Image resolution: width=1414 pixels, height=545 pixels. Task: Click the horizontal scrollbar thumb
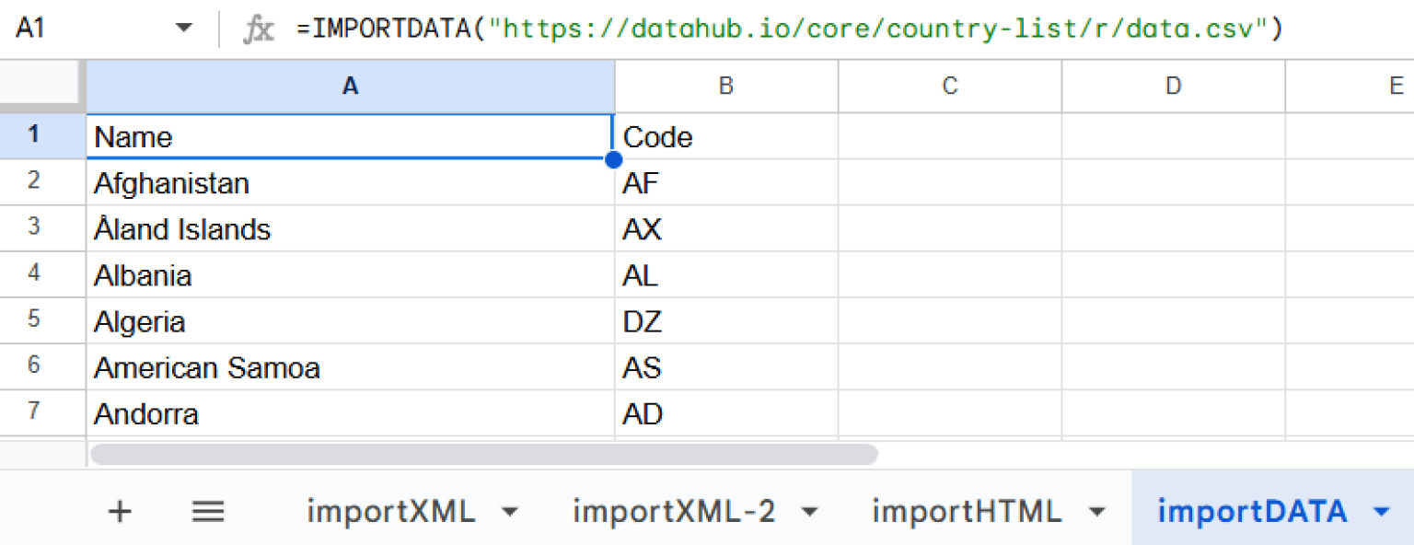pyautogui.click(x=484, y=455)
